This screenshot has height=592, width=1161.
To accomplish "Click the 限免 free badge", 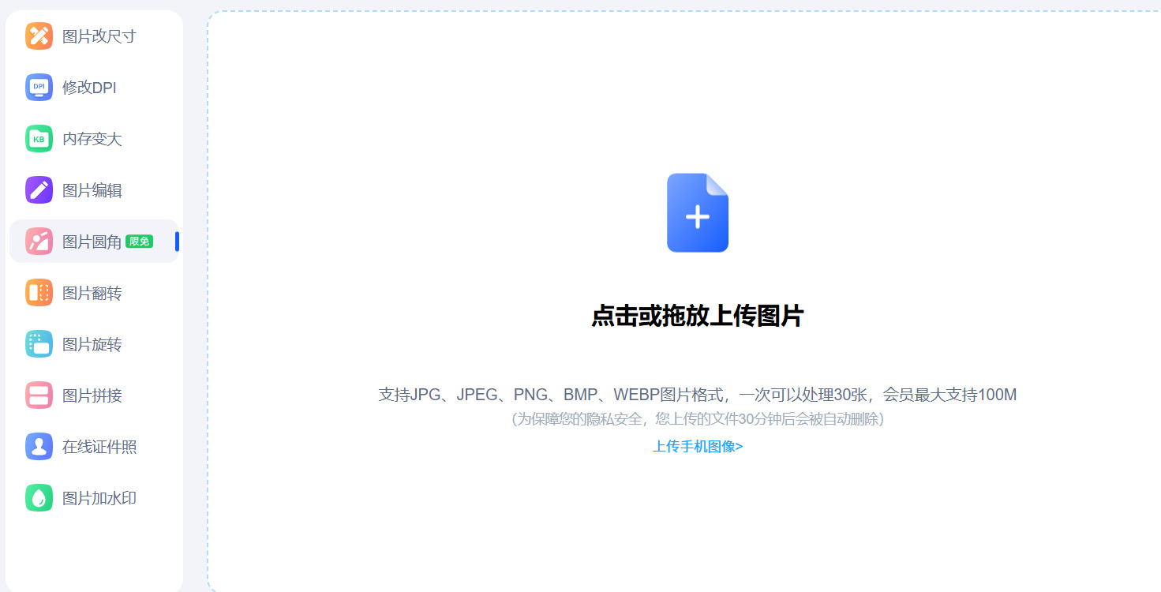I will click(x=139, y=241).
